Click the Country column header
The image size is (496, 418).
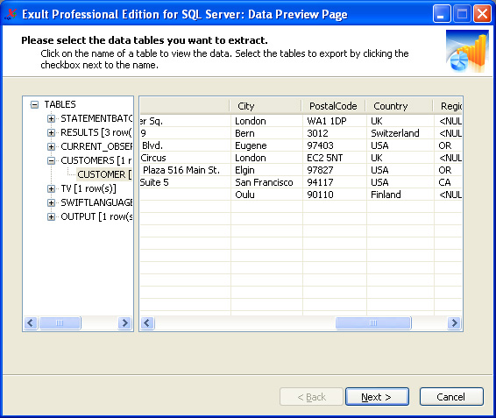click(x=400, y=106)
